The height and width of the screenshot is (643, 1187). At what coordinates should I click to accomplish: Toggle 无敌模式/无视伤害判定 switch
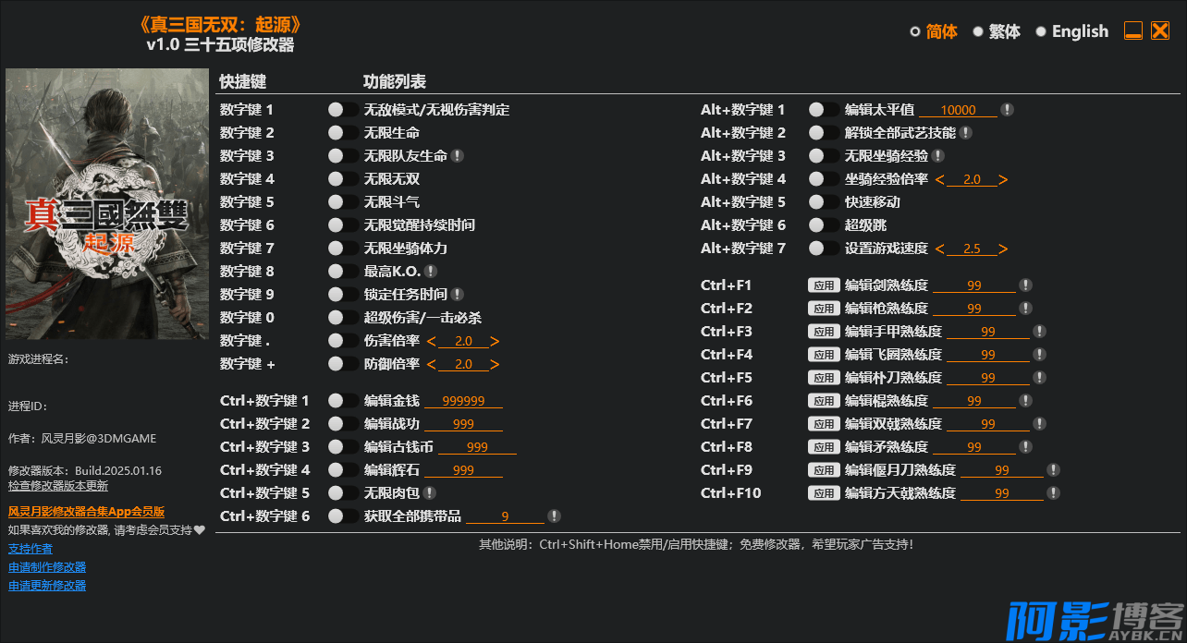tap(343, 110)
